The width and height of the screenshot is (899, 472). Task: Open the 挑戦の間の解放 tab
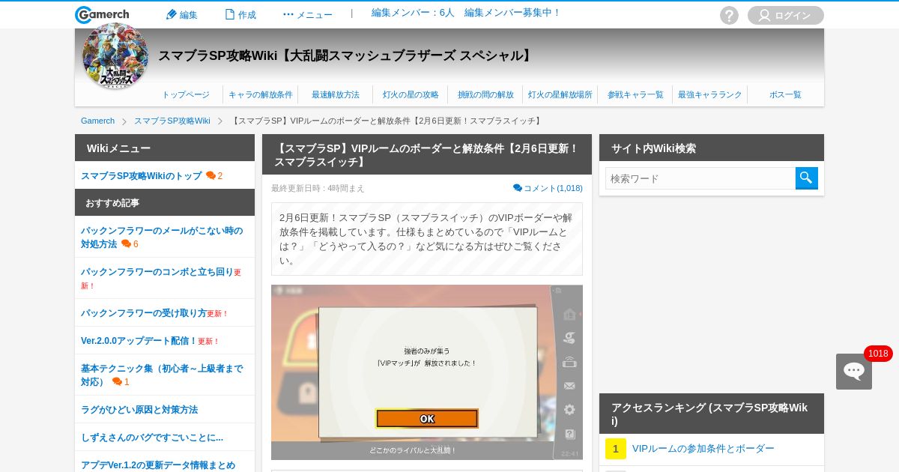(x=485, y=94)
